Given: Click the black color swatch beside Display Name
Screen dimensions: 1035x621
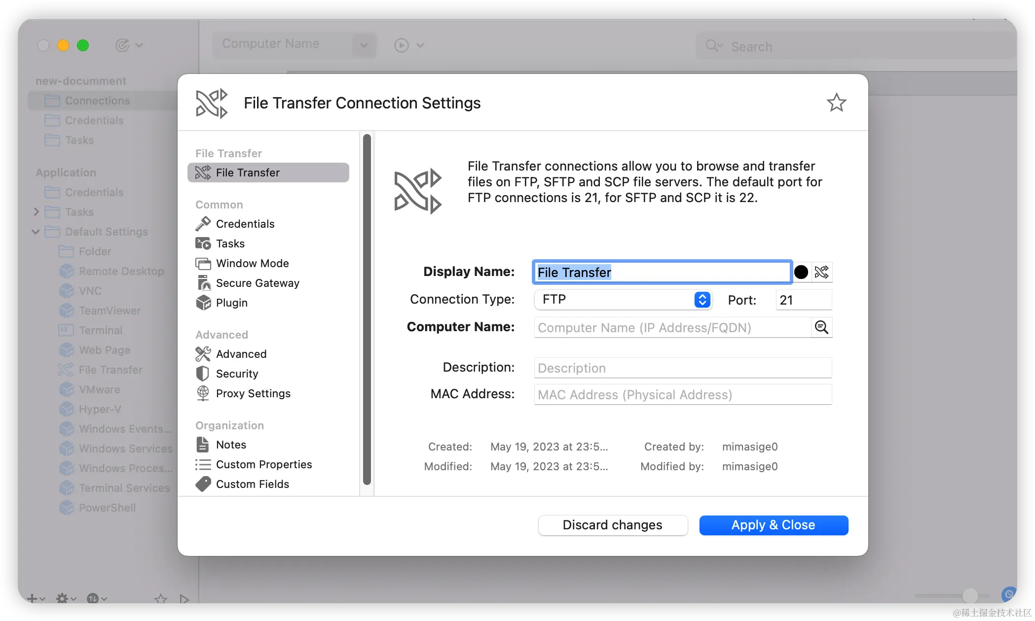Looking at the screenshot, I should coord(801,272).
